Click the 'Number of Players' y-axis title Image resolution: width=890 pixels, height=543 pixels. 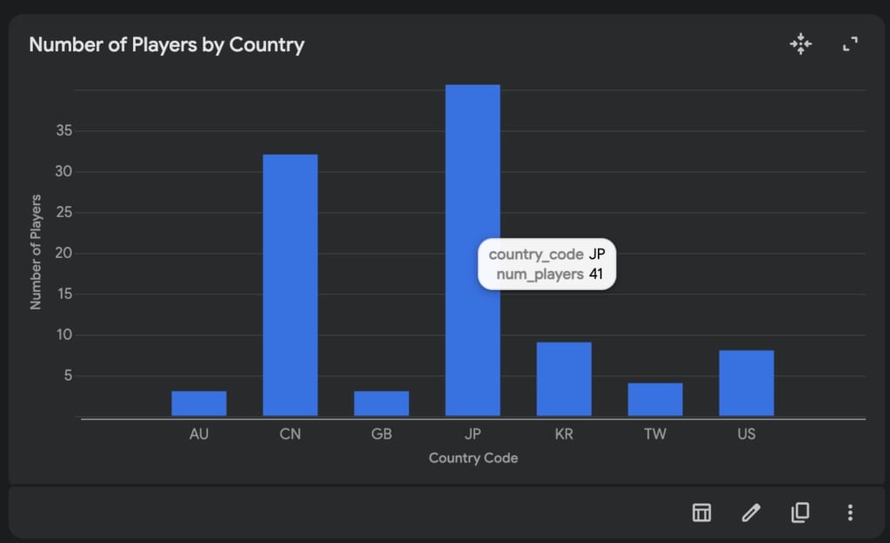pyautogui.click(x=37, y=253)
